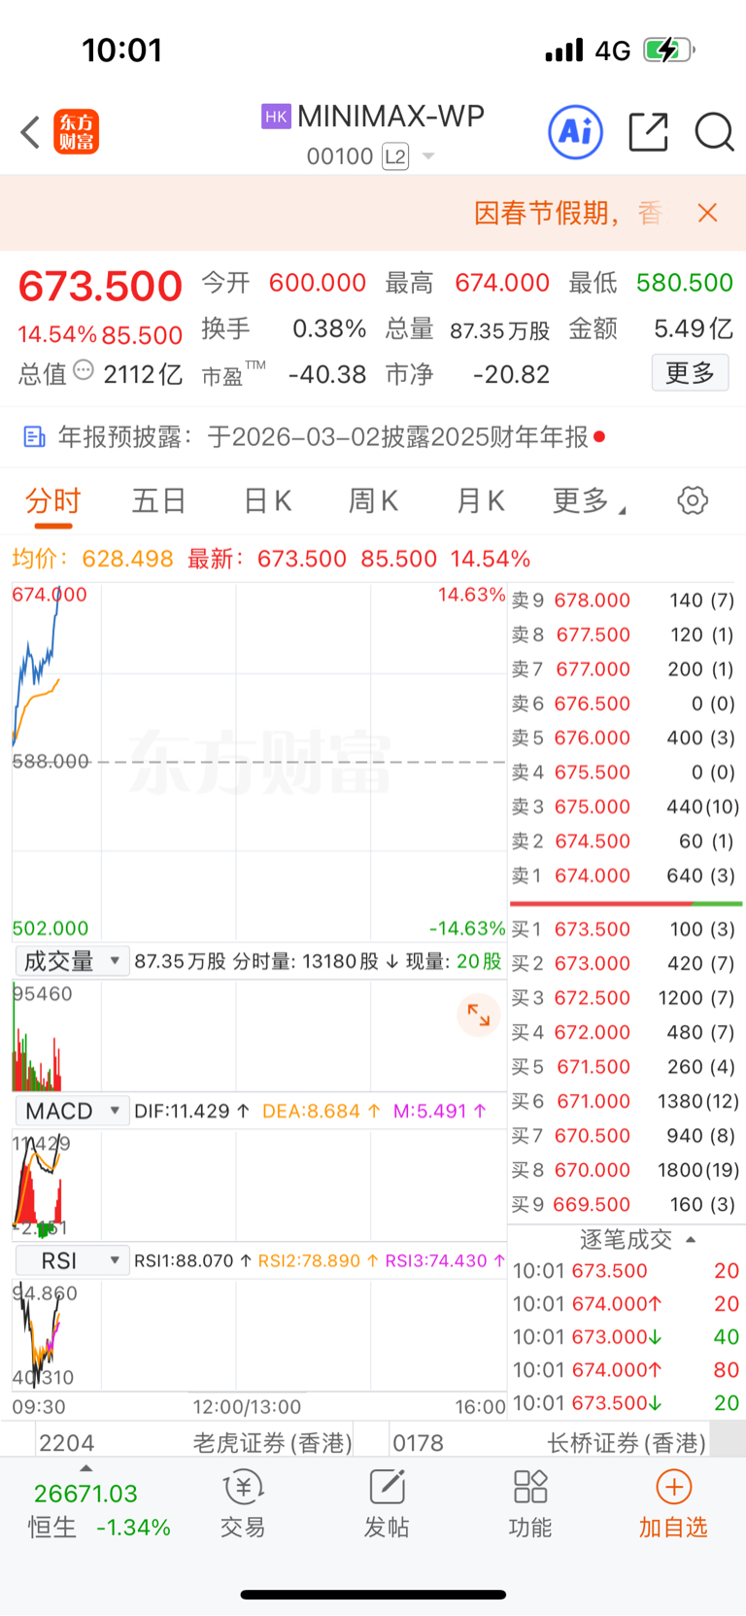Select 买6 671.000 order row
This screenshot has height=1616, width=746.
click(625, 1101)
